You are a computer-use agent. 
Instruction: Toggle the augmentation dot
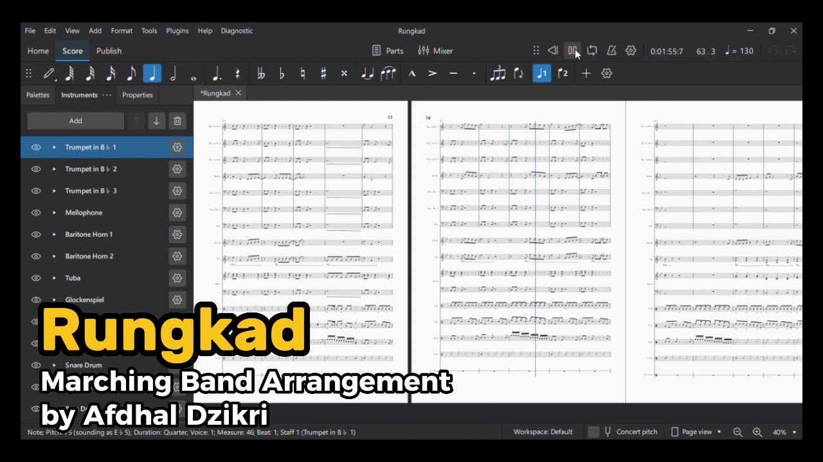[217, 74]
